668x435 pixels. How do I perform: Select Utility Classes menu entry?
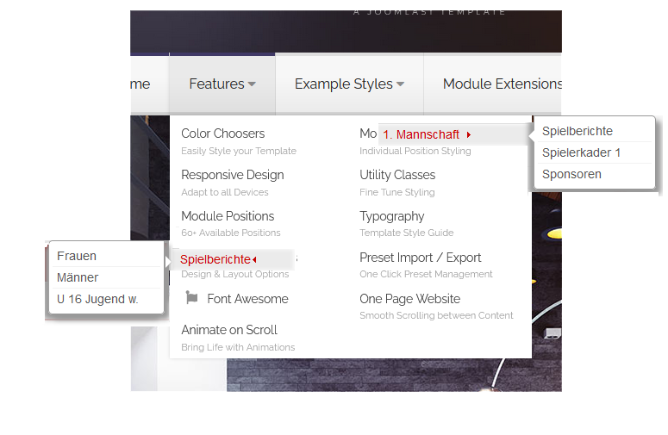[x=397, y=175]
